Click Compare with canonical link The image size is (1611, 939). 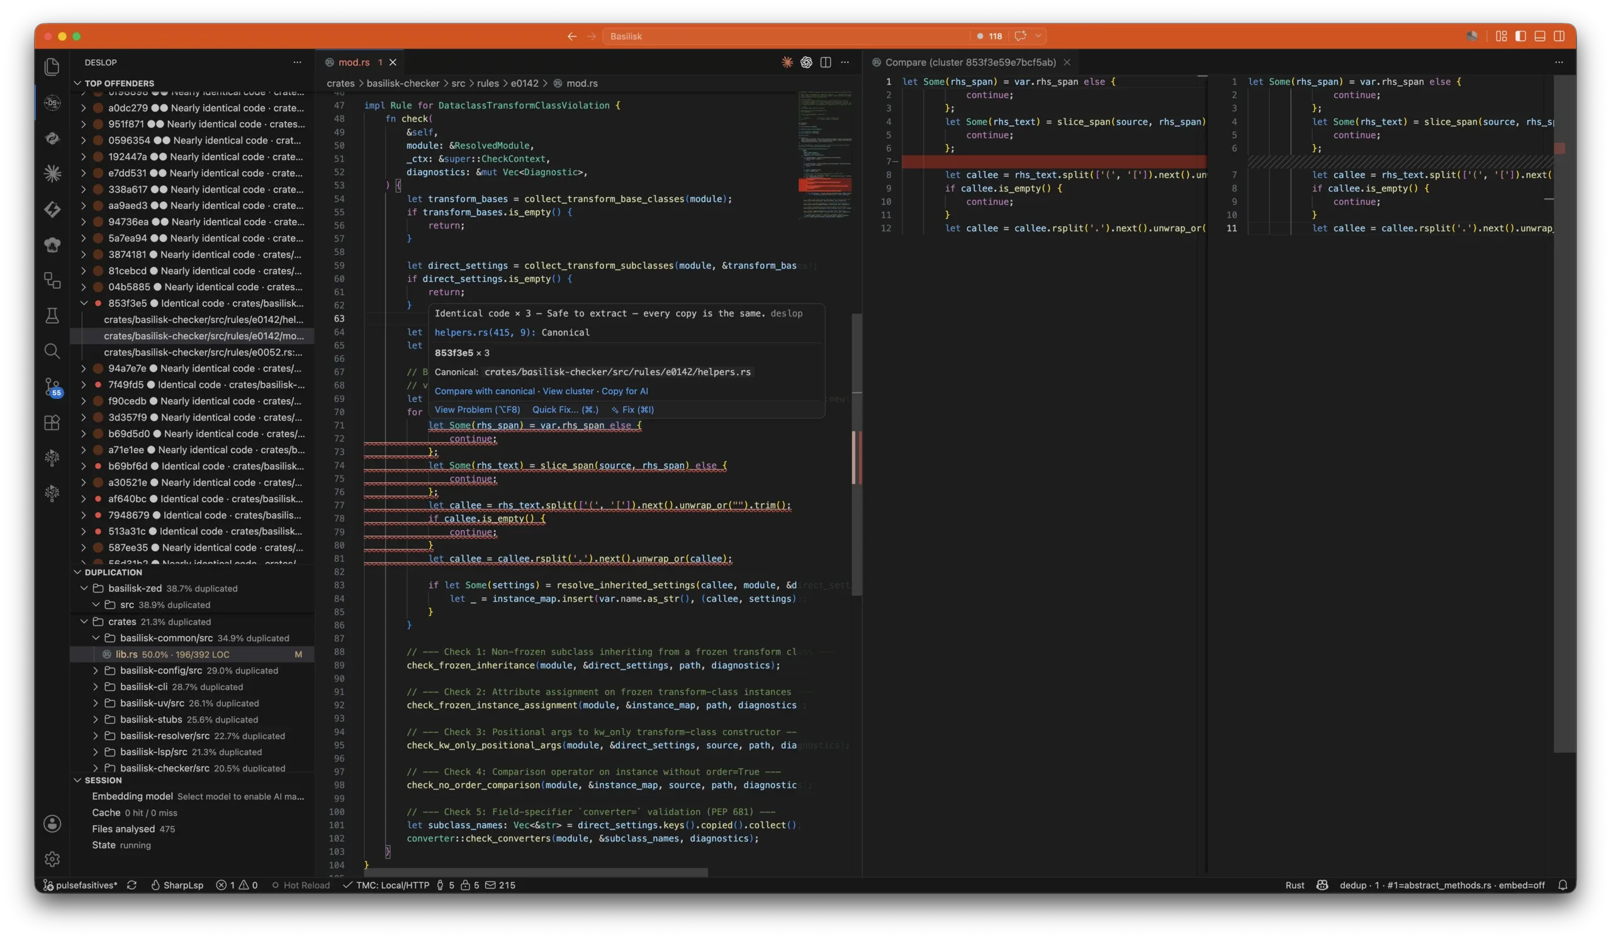pos(485,391)
